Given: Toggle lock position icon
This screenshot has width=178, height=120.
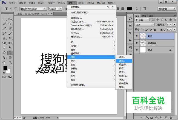Looking at the screenshot, I should click(151, 30).
